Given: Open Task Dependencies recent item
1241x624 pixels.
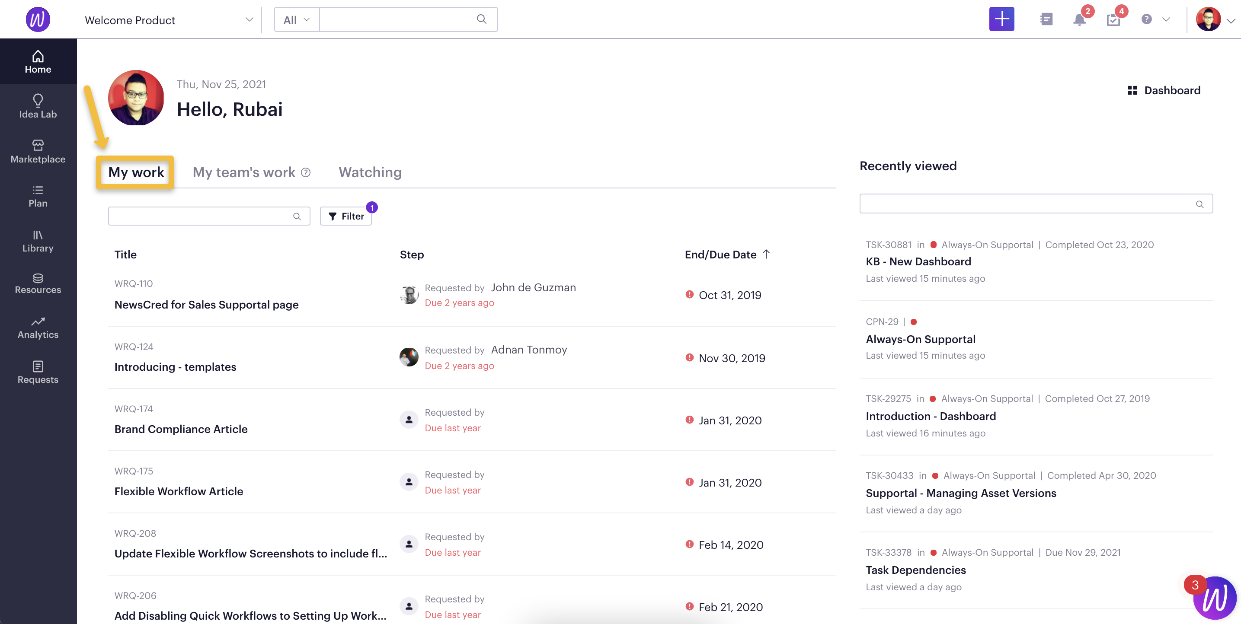Looking at the screenshot, I should coord(915,570).
